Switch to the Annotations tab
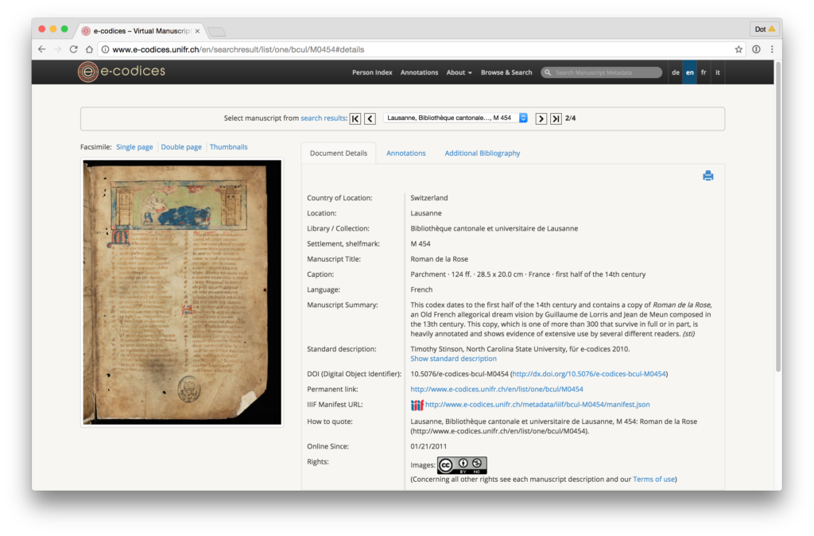This screenshot has height=536, width=814. point(405,153)
